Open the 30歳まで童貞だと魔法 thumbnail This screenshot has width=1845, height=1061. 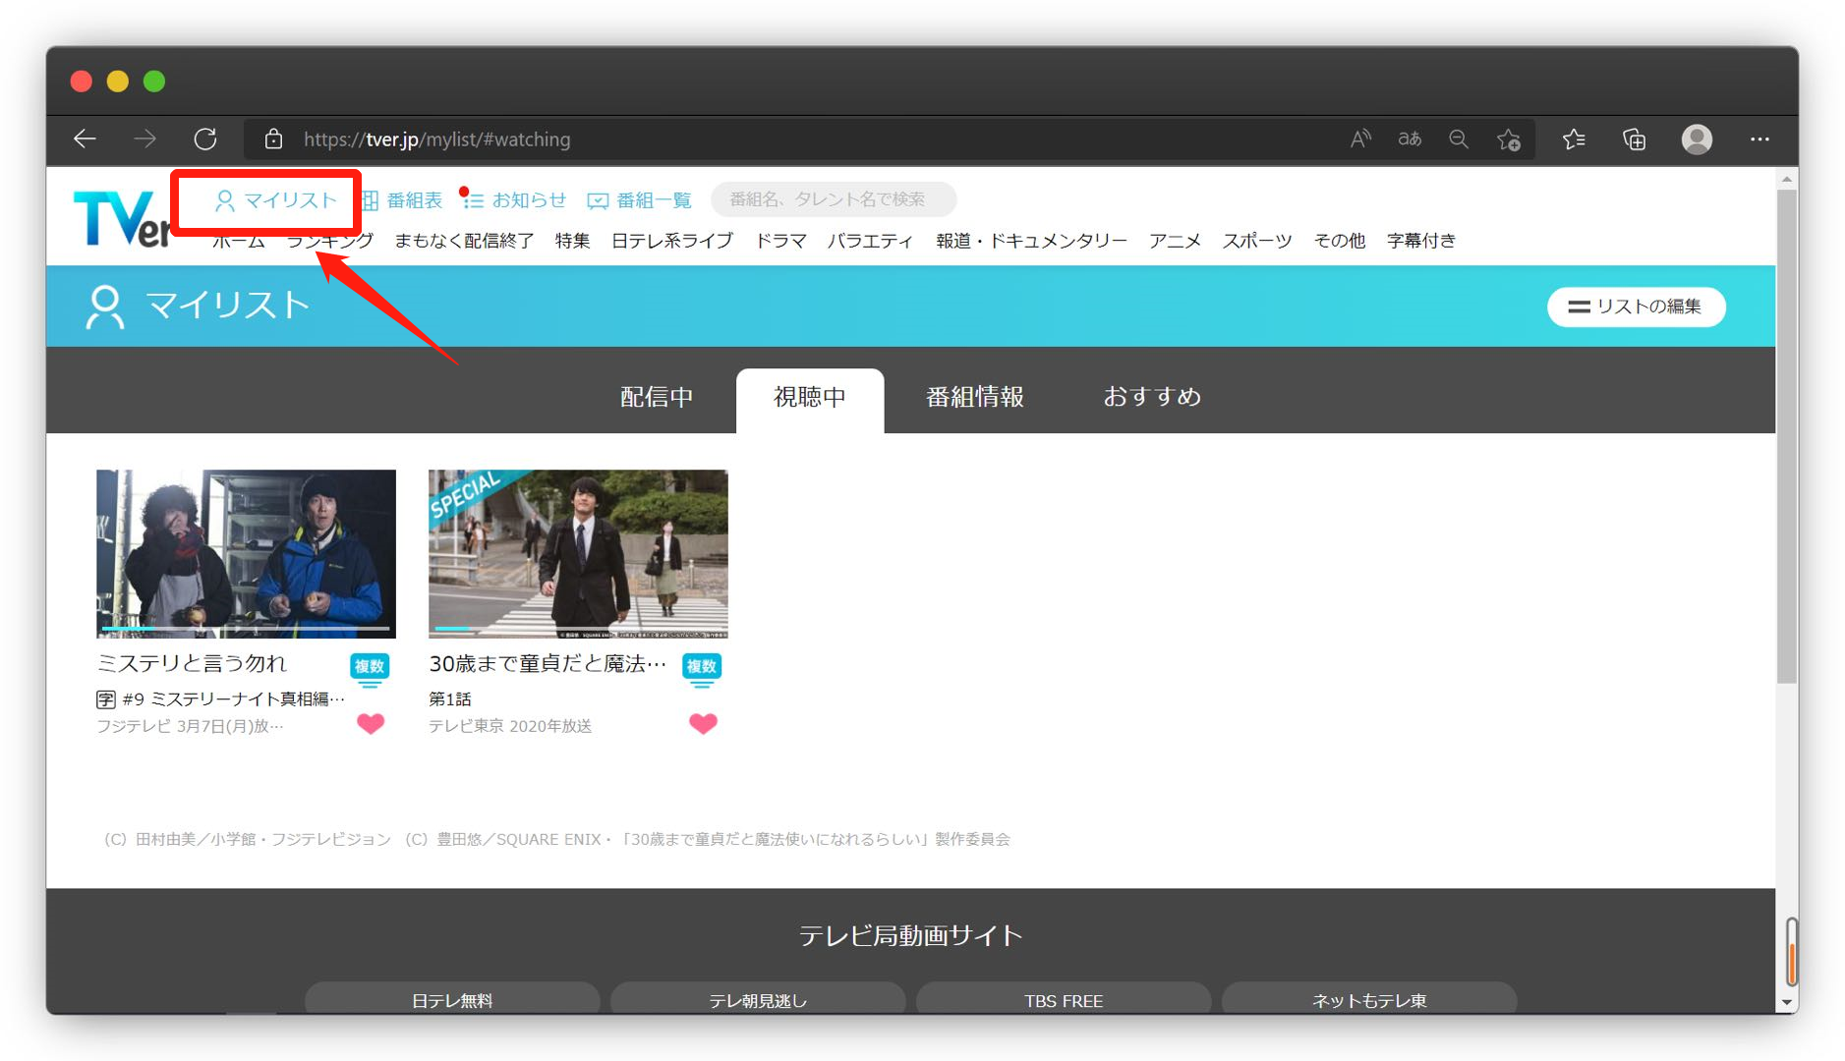[578, 553]
